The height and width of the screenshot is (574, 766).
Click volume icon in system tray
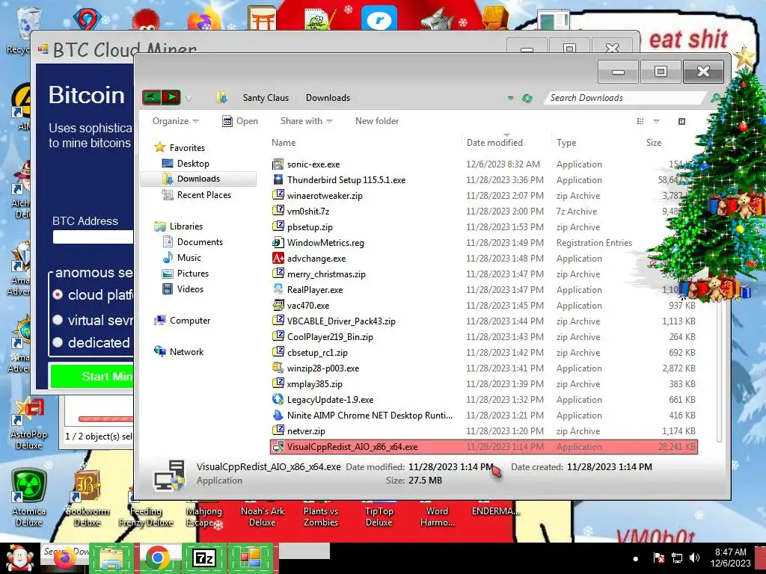[694, 558]
